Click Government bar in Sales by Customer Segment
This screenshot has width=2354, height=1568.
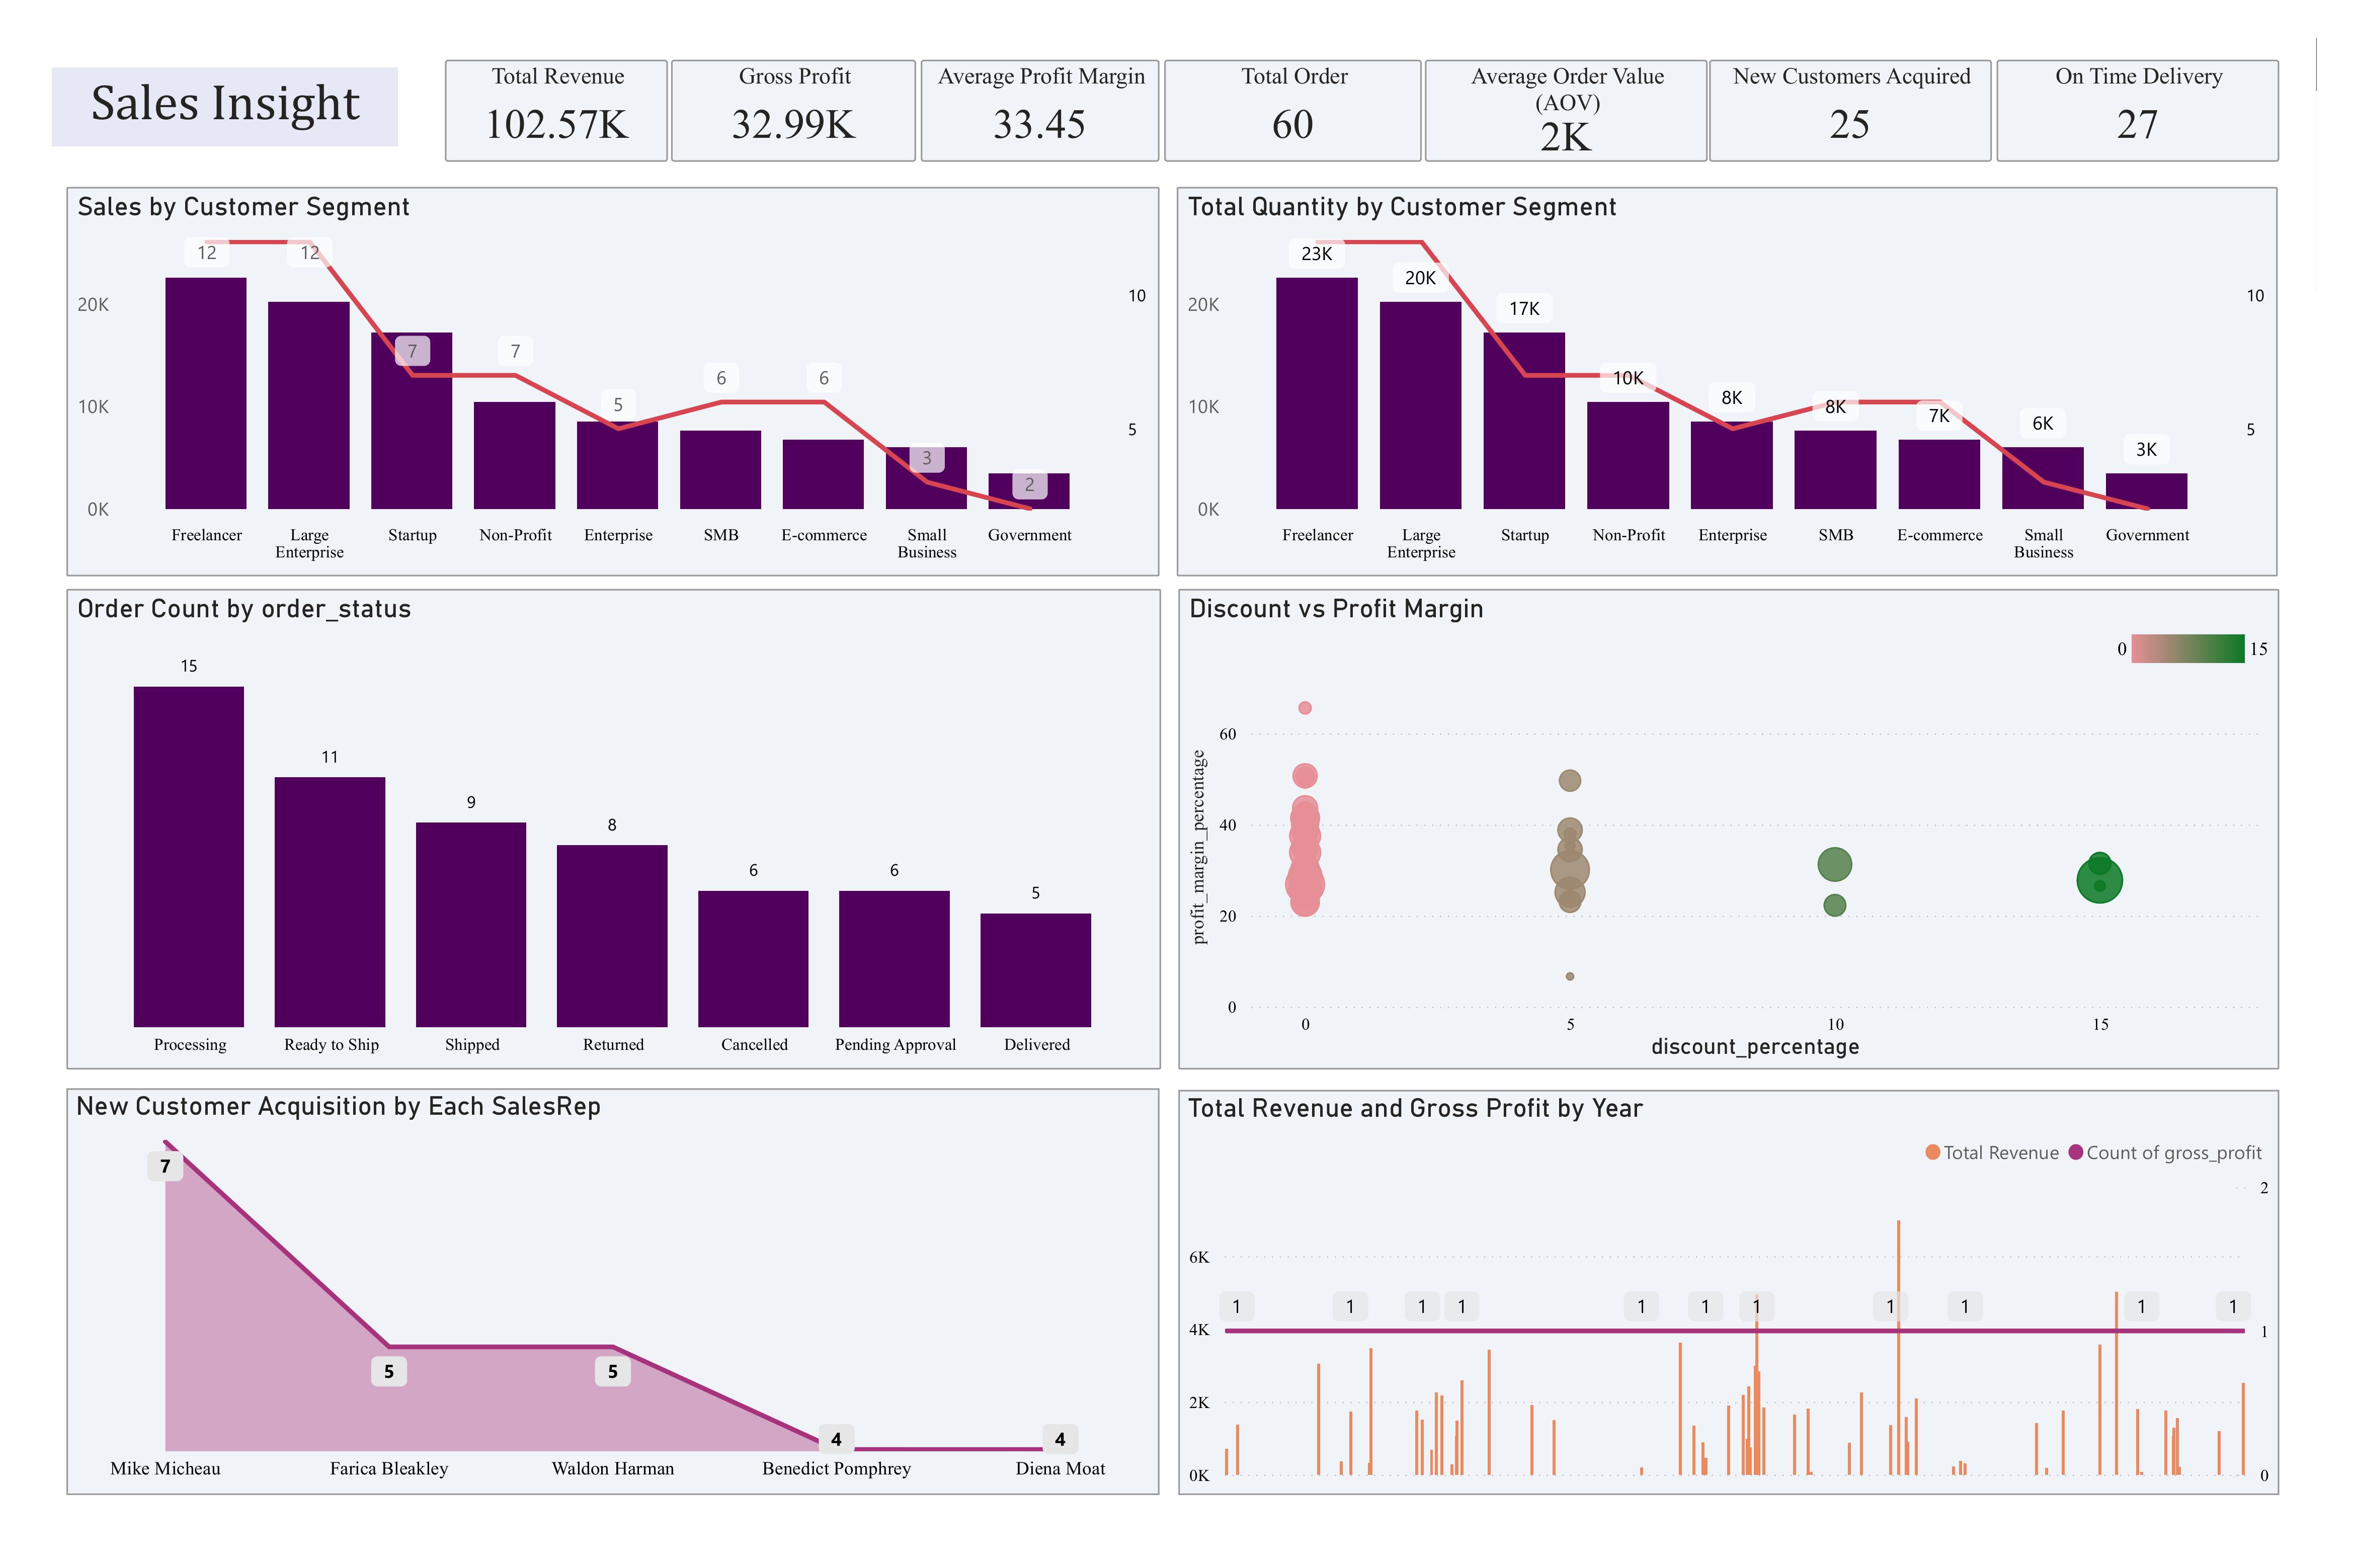pos(1029,491)
